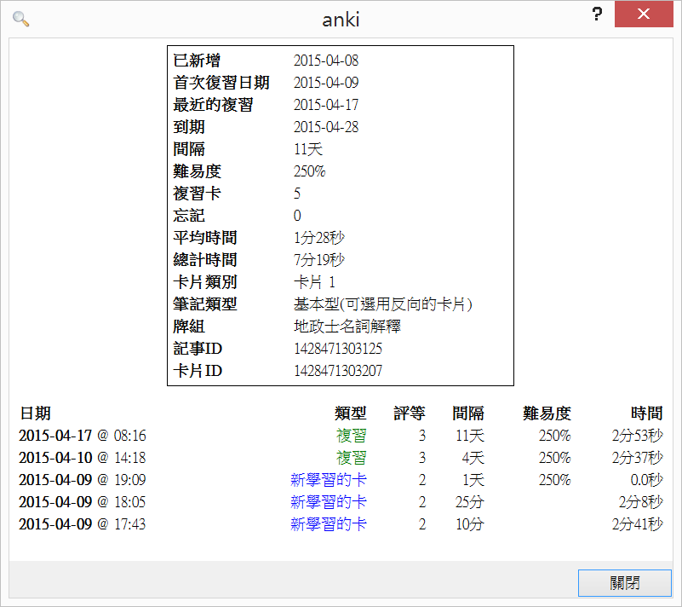
Task: Click the 已新增 label
Action: tap(197, 61)
